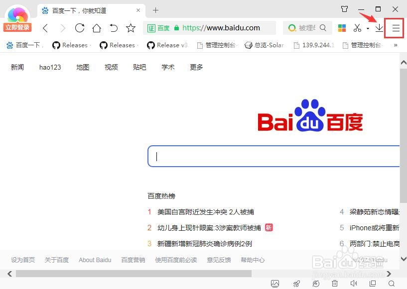Open the 学术 navigation link
The width and height of the screenshot is (407, 289).
168,67
